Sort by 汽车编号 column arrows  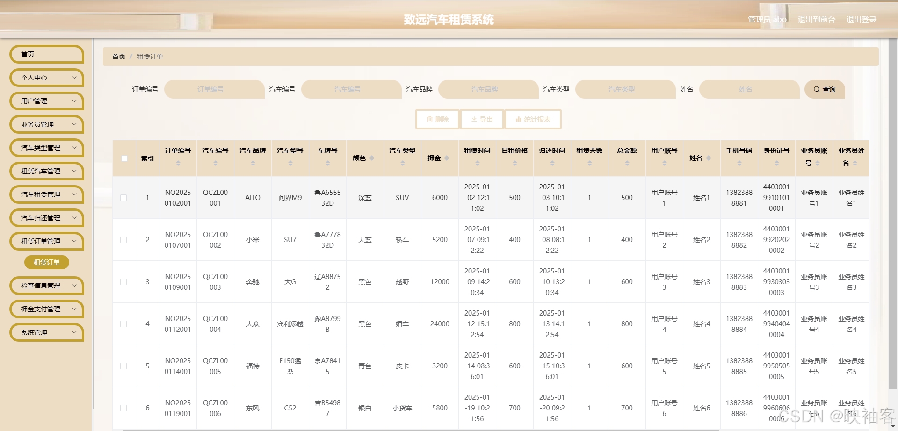coord(215,163)
